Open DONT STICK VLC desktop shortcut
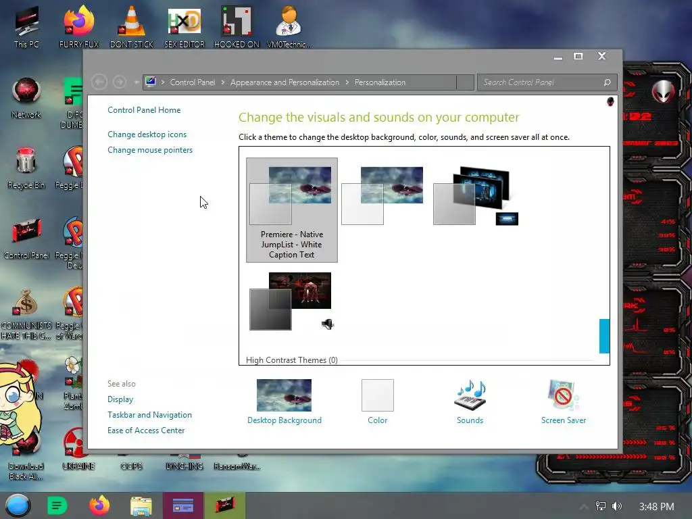The width and height of the screenshot is (692, 519). pos(132,26)
